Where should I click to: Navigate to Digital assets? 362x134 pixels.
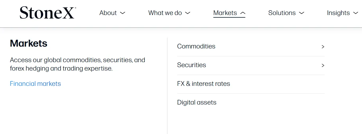(x=251, y=103)
